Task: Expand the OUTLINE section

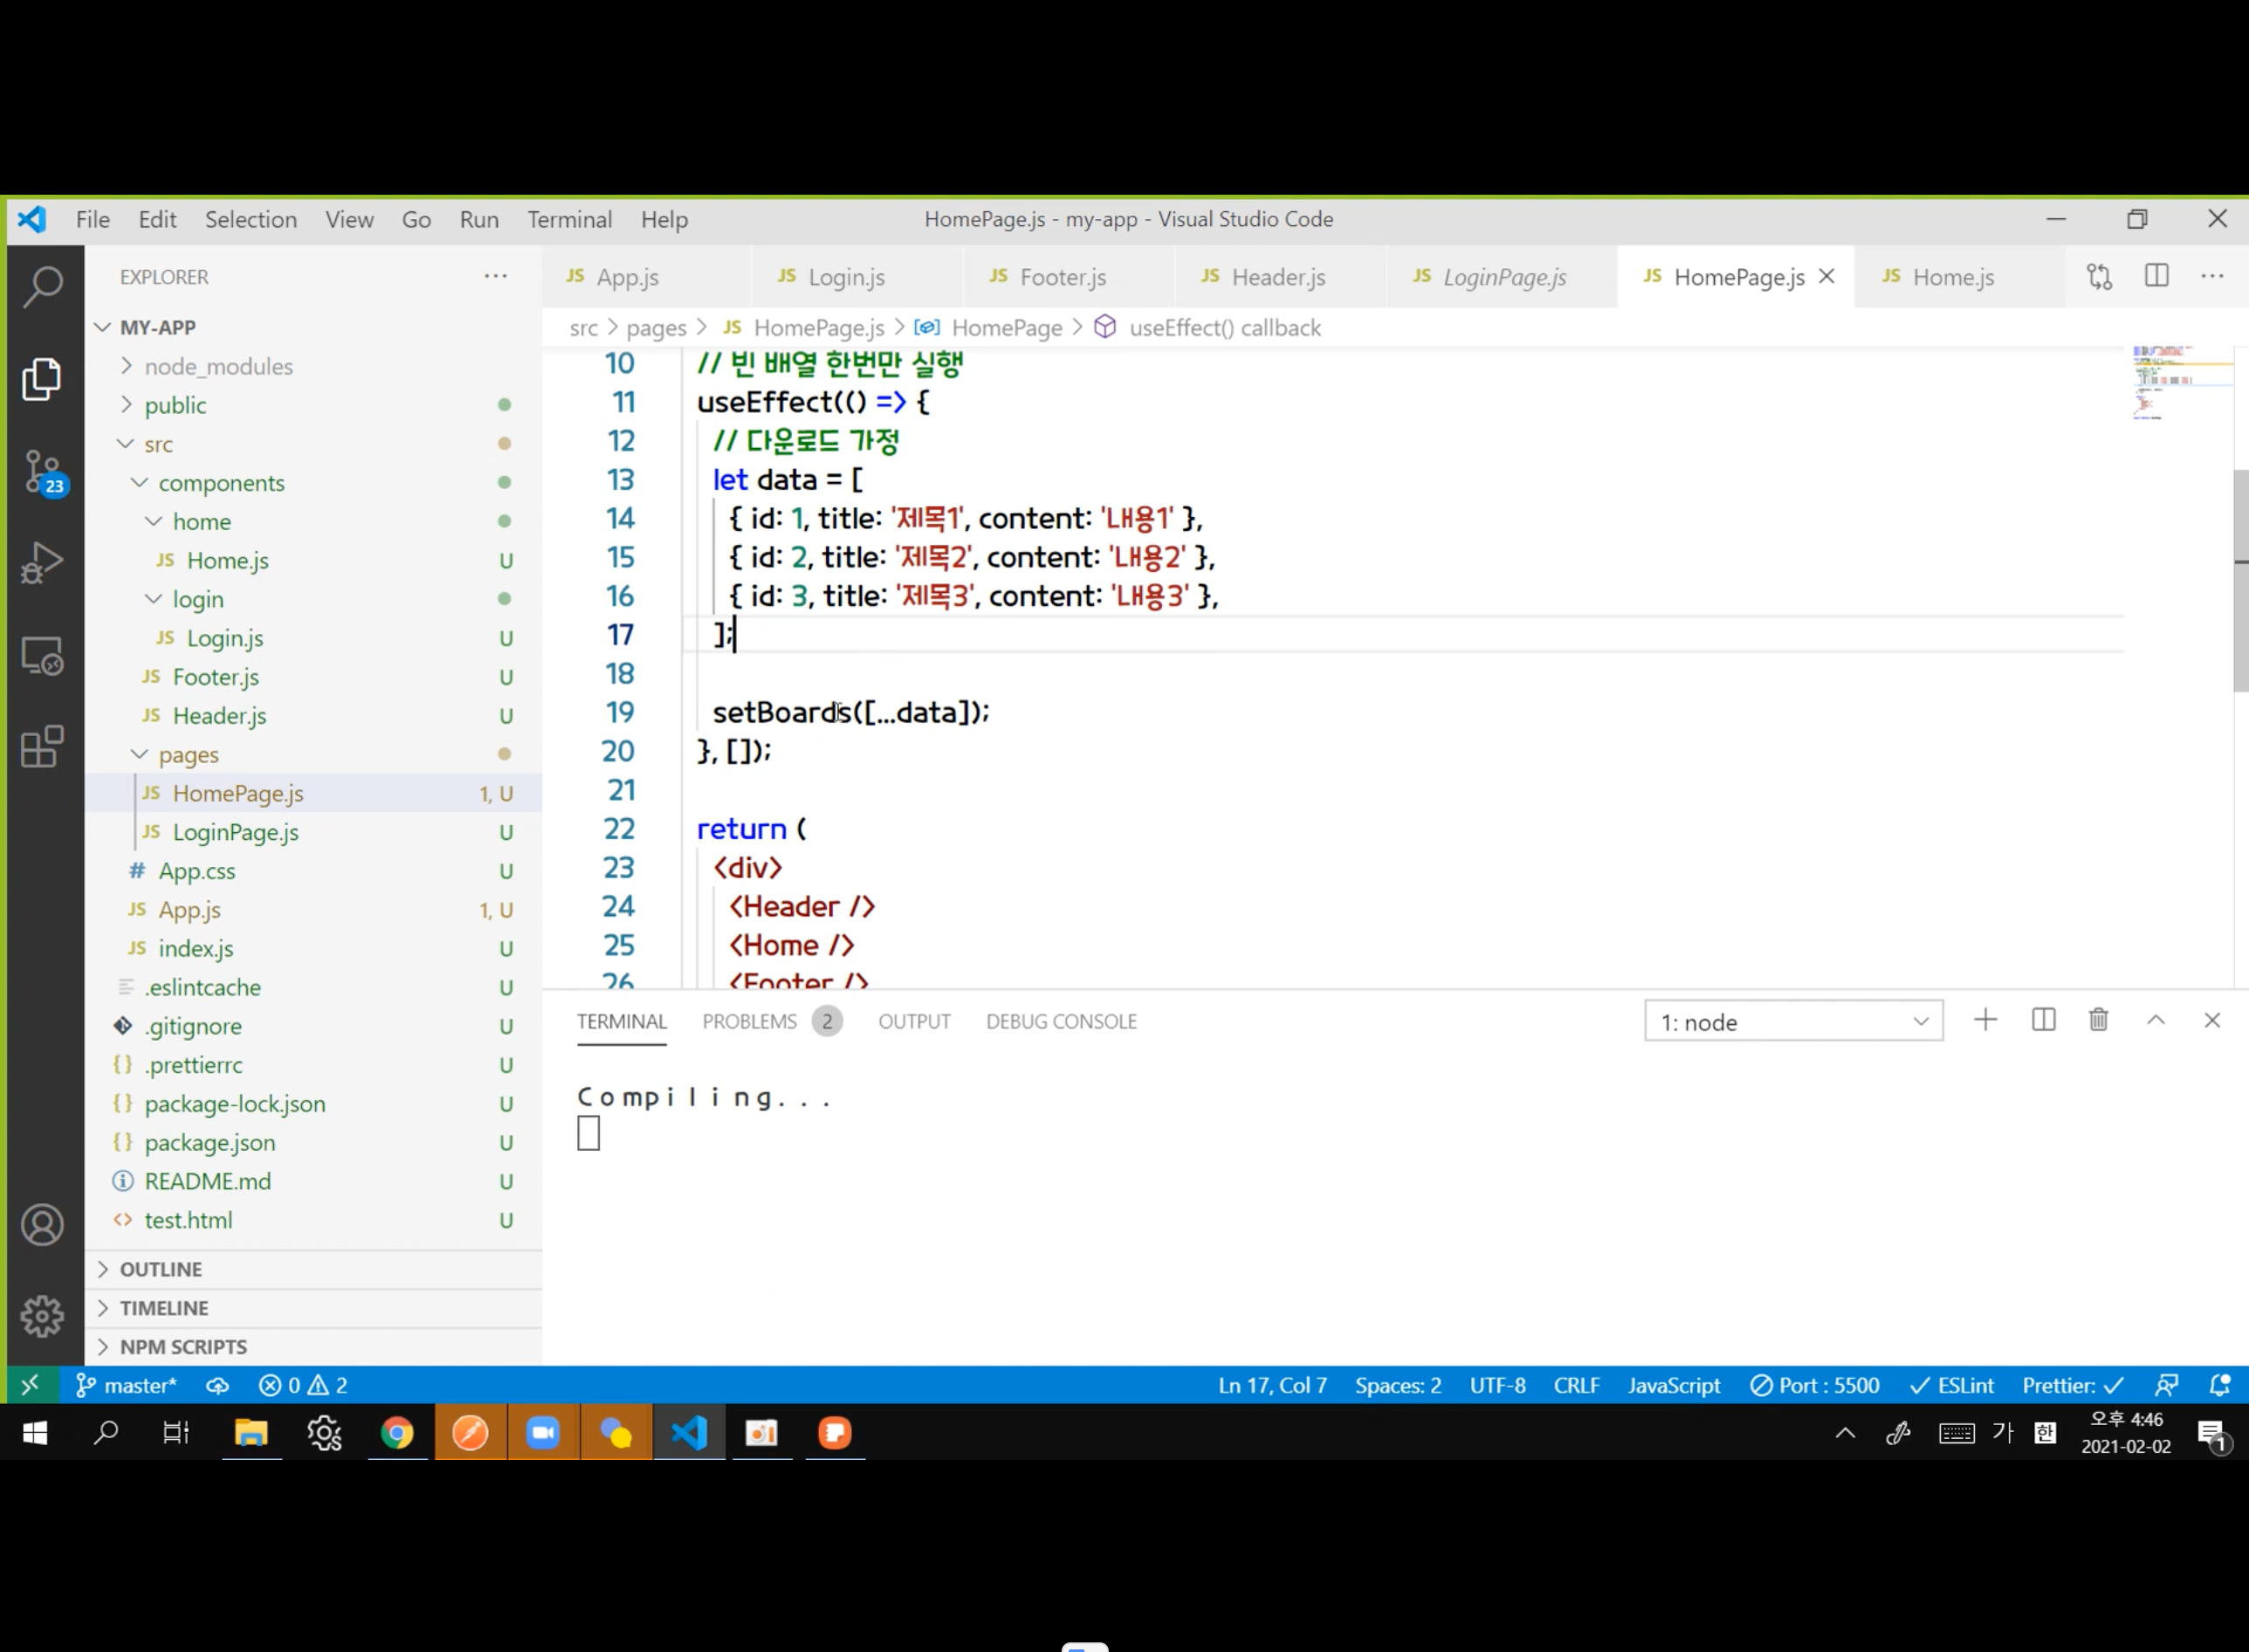Action: click(160, 1269)
